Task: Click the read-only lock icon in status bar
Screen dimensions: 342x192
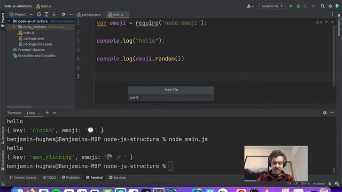Action: (x=330, y=183)
